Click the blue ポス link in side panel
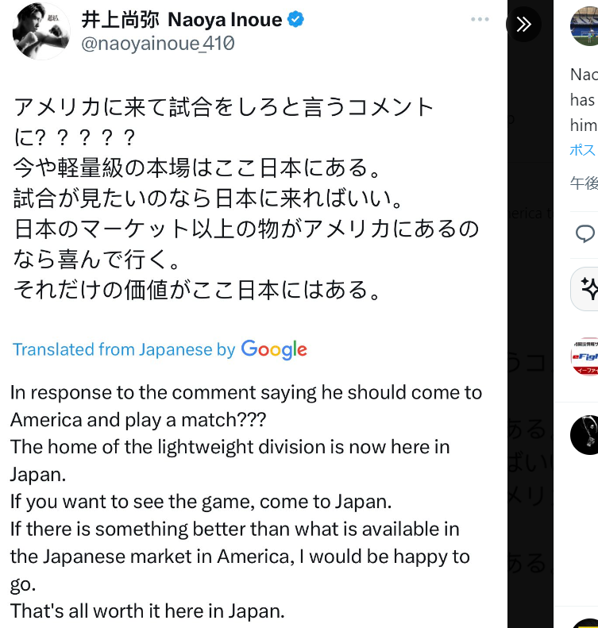This screenshot has height=628, width=598. tap(584, 150)
